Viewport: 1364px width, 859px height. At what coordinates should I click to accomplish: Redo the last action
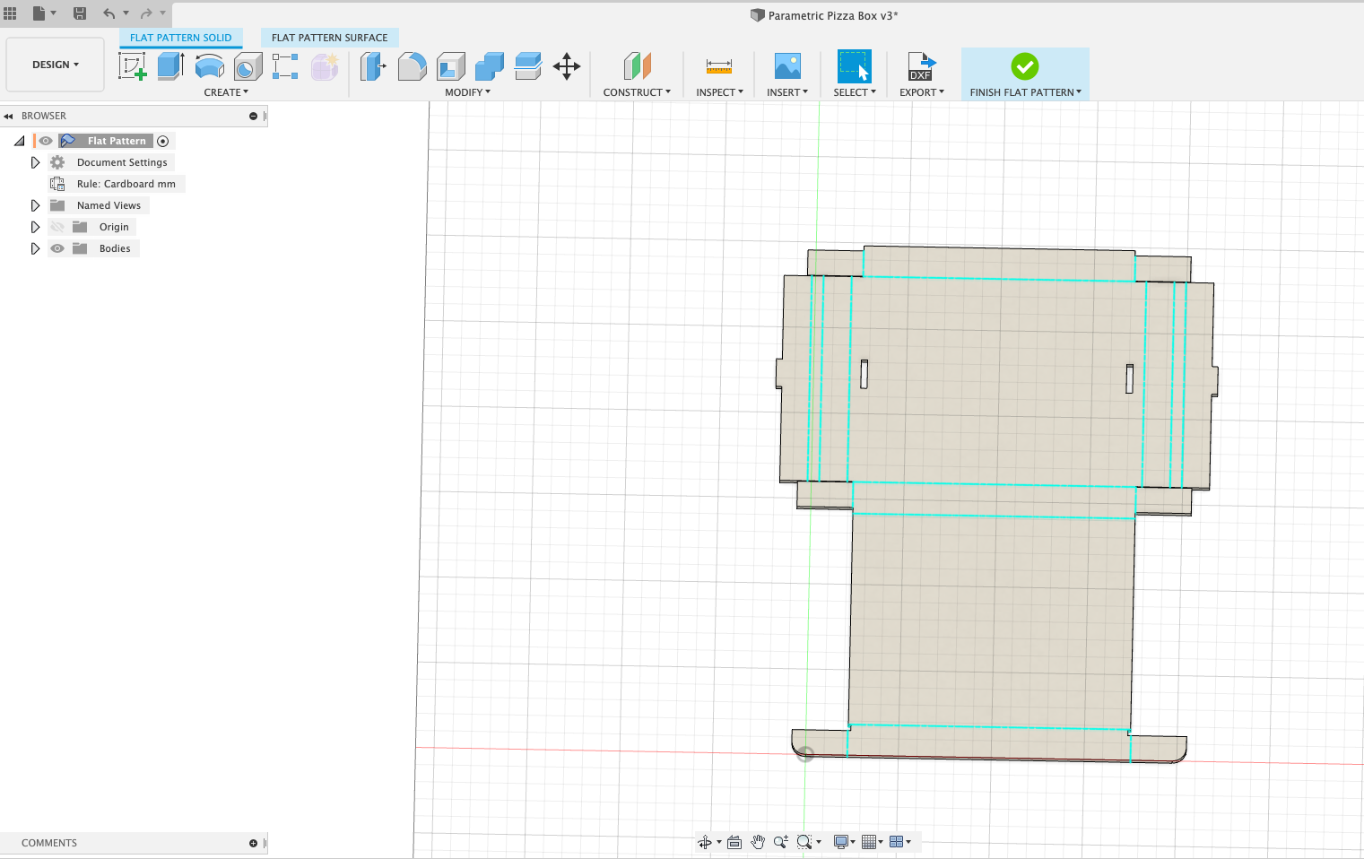click(146, 13)
